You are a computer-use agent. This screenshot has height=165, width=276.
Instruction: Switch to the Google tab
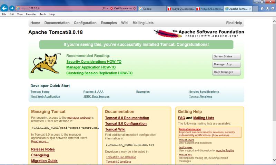pos(152,9)
